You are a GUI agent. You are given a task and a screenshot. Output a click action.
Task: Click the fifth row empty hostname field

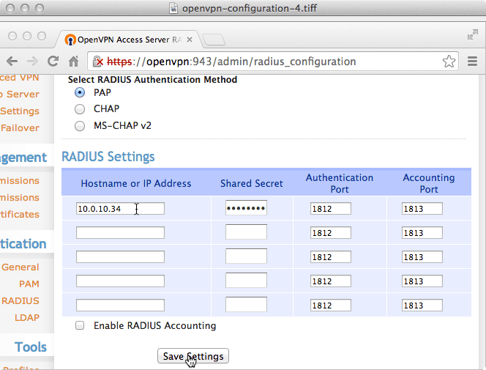coord(120,306)
